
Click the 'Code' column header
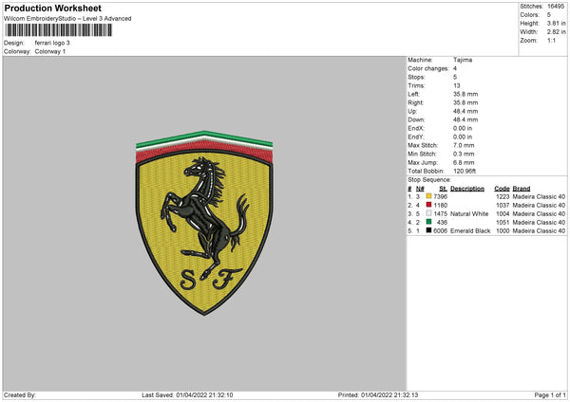[502, 189]
